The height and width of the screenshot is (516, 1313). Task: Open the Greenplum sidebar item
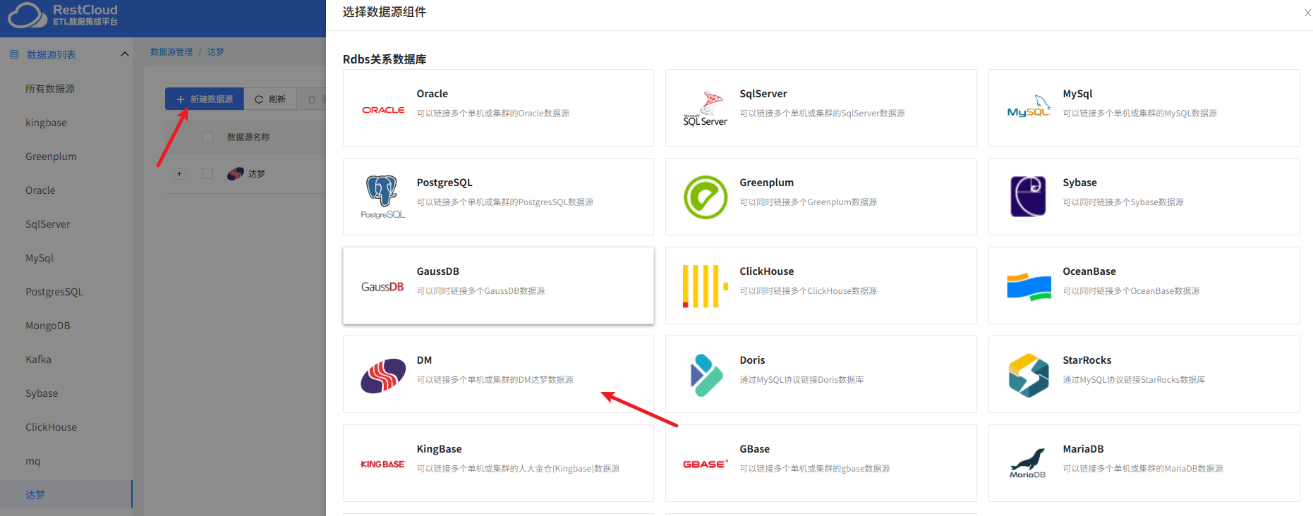[52, 156]
